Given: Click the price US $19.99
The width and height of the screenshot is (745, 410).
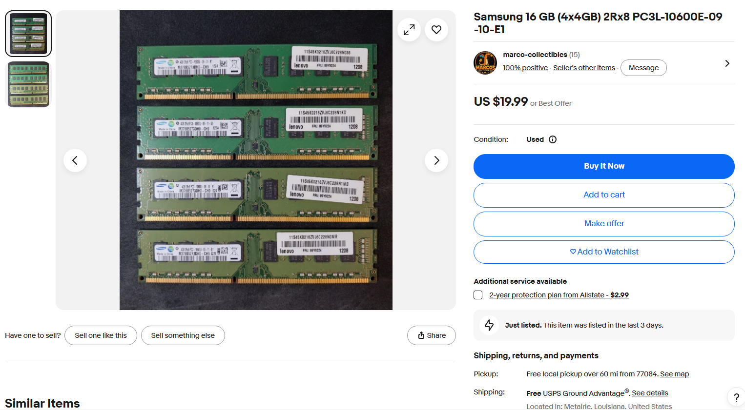Looking at the screenshot, I should click(501, 101).
